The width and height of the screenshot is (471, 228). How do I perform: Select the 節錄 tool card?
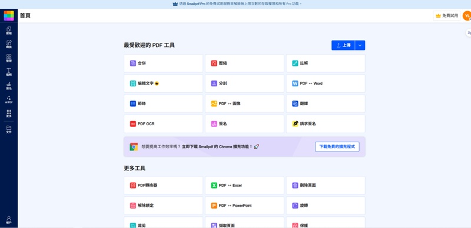[x=164, y=103]
